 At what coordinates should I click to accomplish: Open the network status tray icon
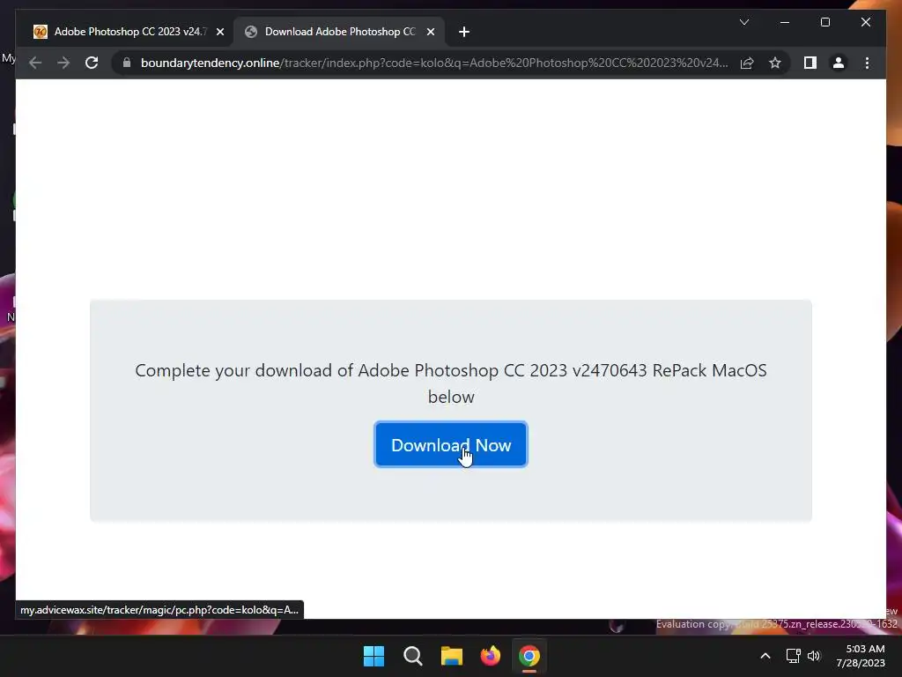coord(793,656)
